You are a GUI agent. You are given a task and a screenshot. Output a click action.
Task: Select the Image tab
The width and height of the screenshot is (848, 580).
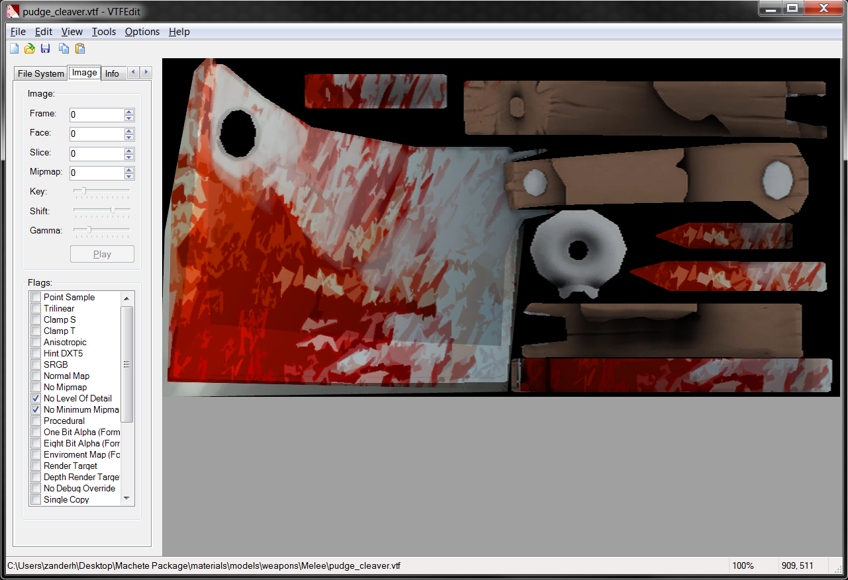click(x=85, y=73)
